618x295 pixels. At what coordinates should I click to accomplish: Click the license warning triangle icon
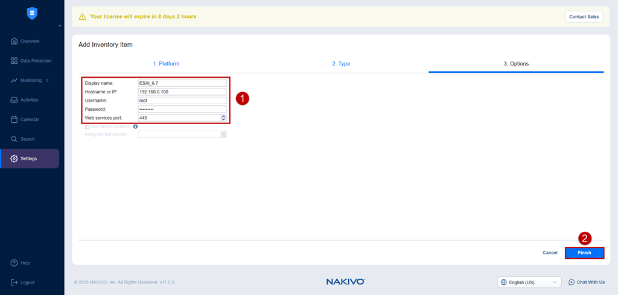[x=82, y=16]
